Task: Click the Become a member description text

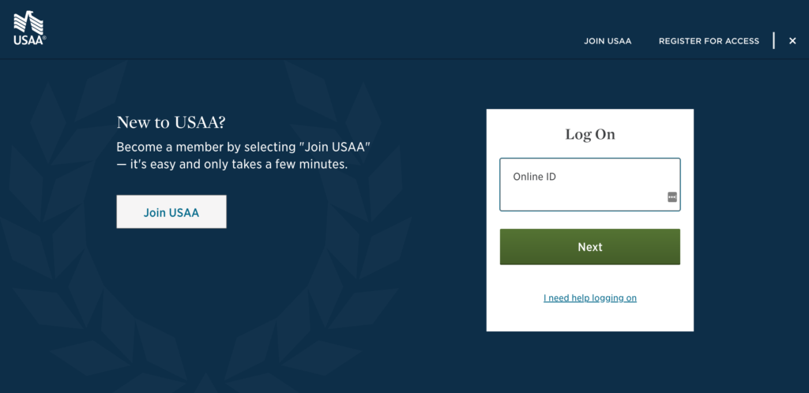Action: tap(243, 156)
